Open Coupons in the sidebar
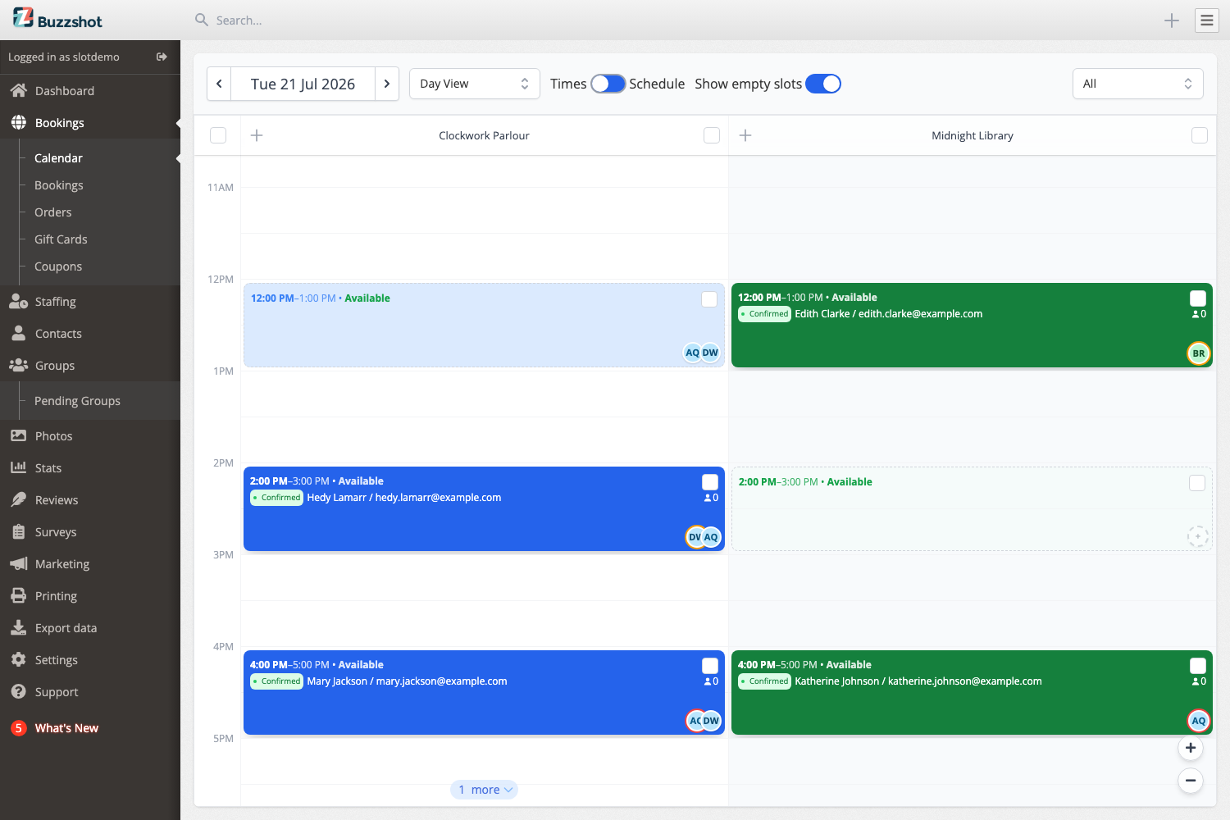The width and height of the screenshot is (1230, 820). [x=58, y=266]
